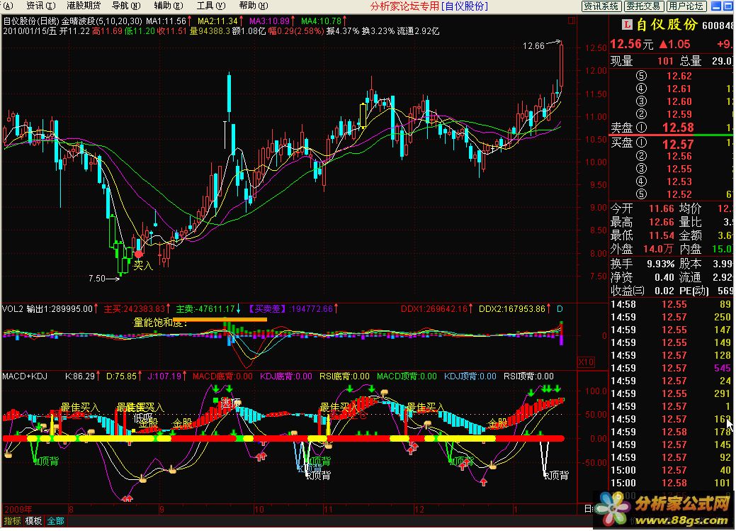Click the 今开 value 11.66

pyautogui.click(x=662, y=208)
